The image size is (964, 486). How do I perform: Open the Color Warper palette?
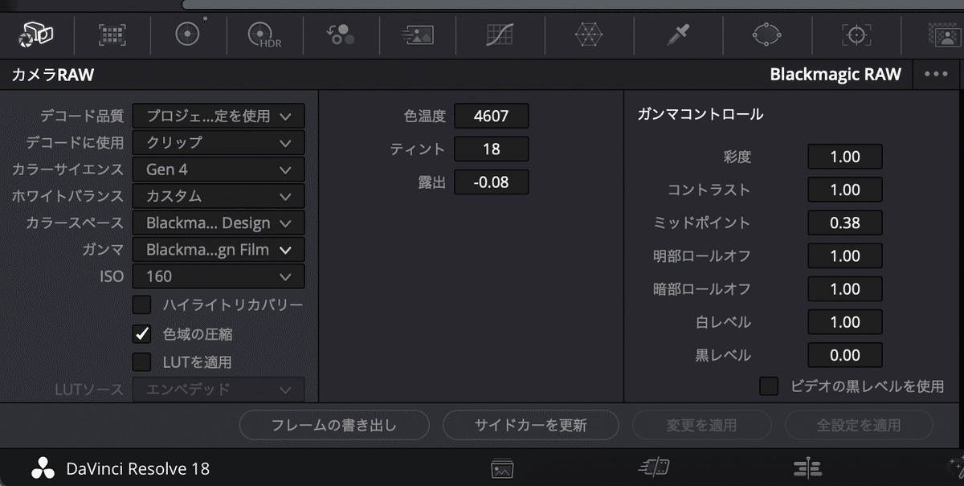click(x=590, y=35)
